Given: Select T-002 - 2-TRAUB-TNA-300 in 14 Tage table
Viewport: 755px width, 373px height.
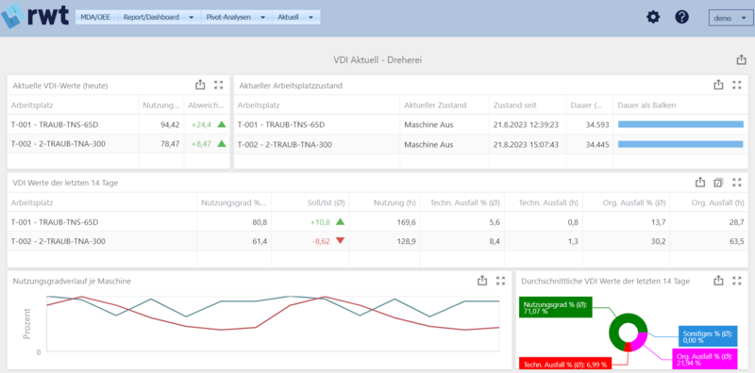Looking at the screenshot, I should pyautogui.click(x=59, y=241).
